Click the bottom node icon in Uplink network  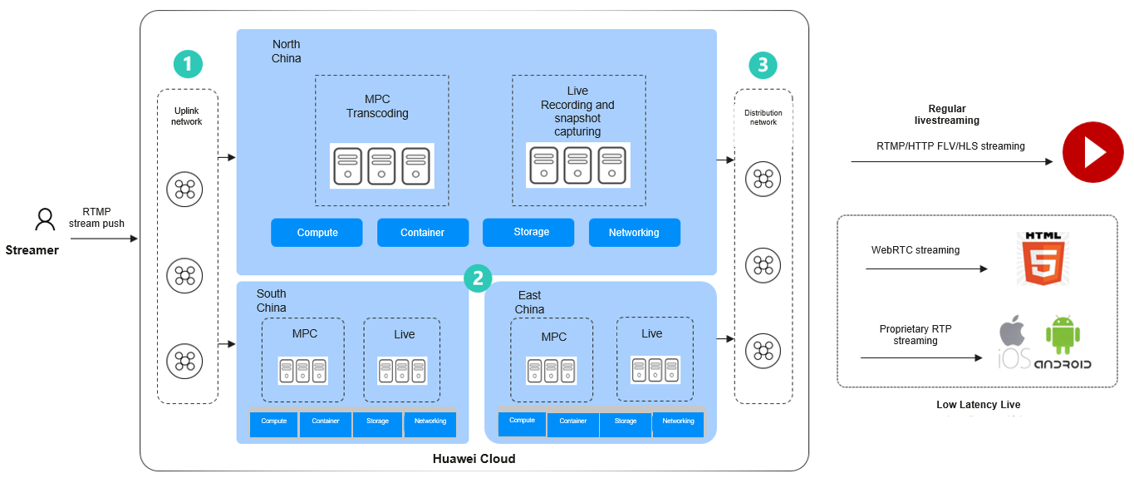(184, 361)
